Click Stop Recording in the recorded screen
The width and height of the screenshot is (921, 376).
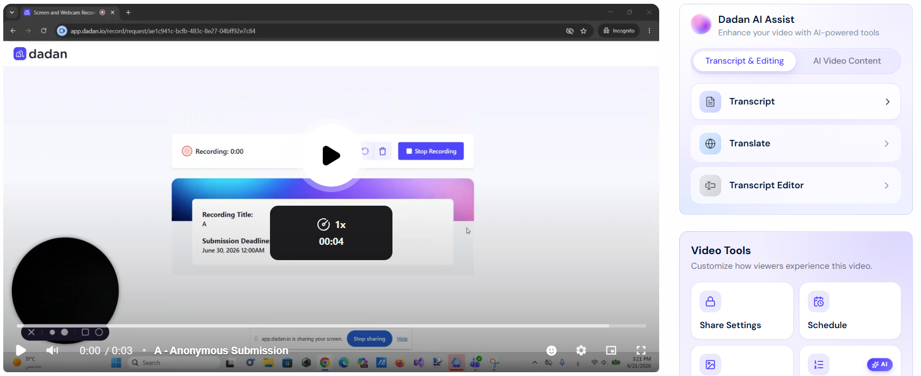pos(431,151)
